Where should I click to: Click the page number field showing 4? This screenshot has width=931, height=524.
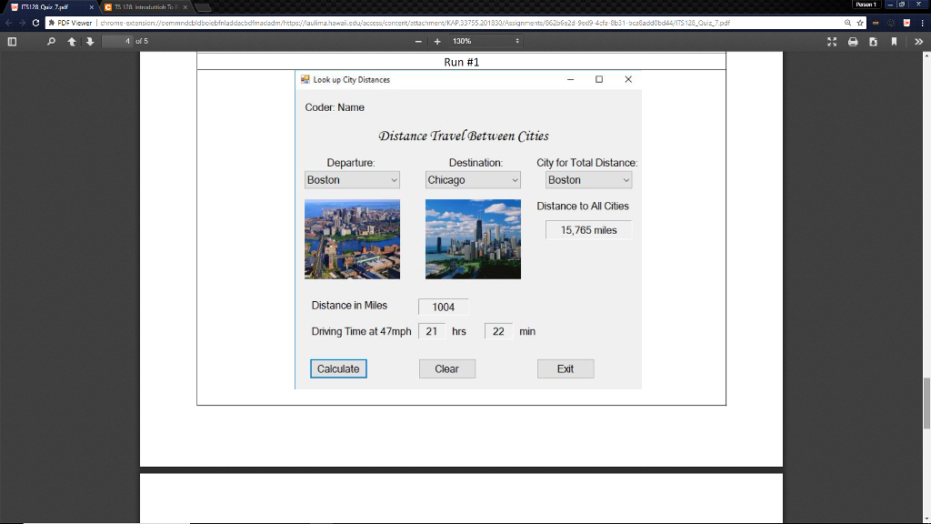[118, 41]
